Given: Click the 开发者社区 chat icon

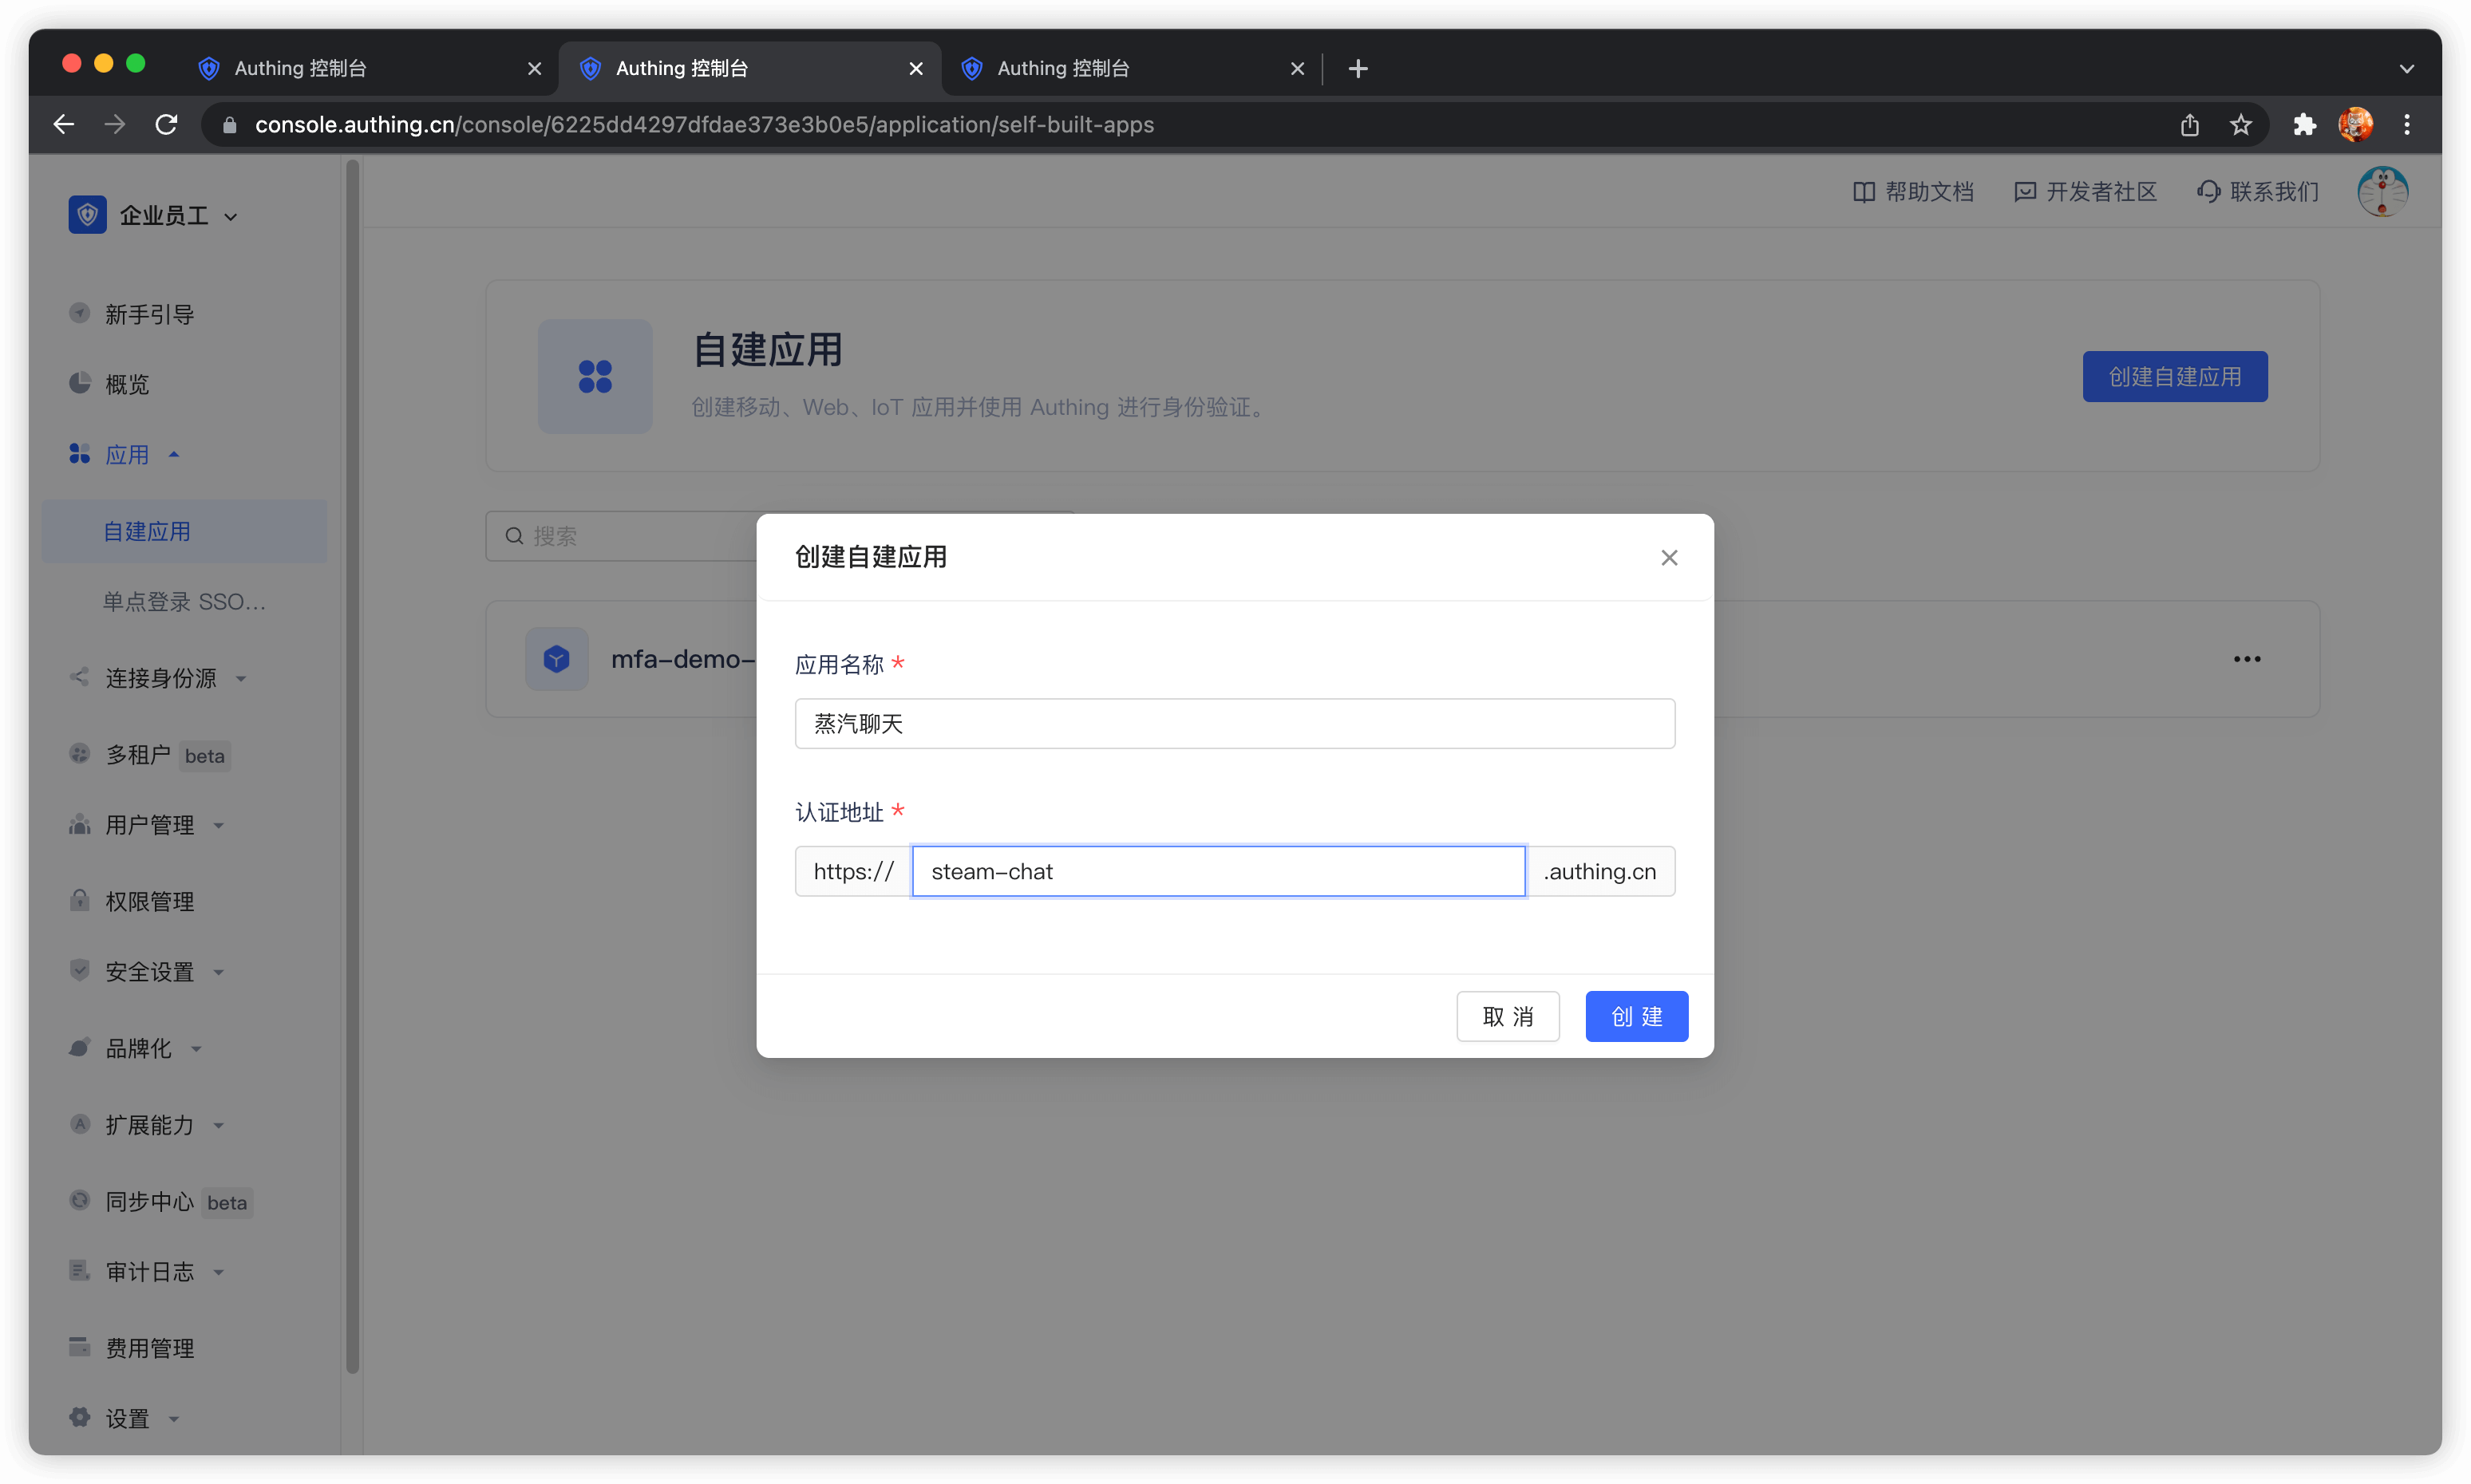Looking at the screenshot, I should [2024, 192].
